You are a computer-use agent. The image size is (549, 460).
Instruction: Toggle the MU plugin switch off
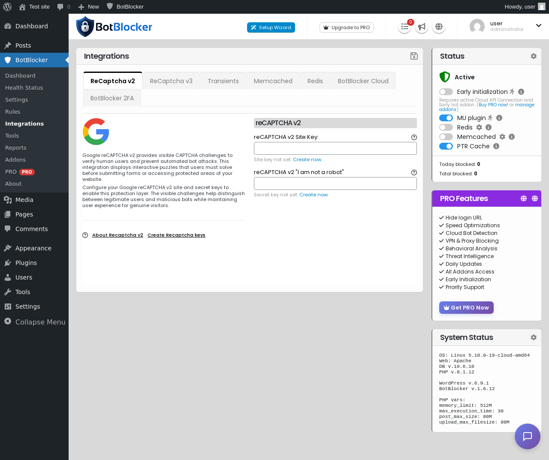coord(446,118)
